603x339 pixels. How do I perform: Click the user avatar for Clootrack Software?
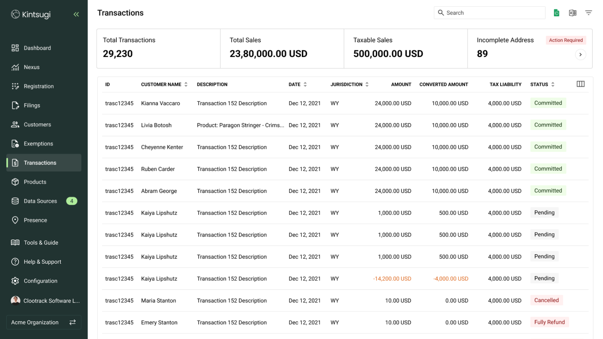click(15, 301)
